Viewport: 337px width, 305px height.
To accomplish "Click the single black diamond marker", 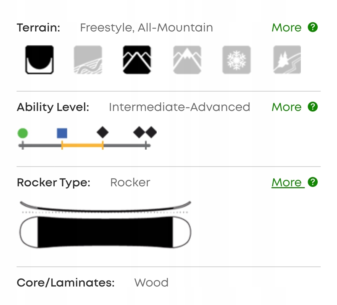I will click(x=102, y=132).
